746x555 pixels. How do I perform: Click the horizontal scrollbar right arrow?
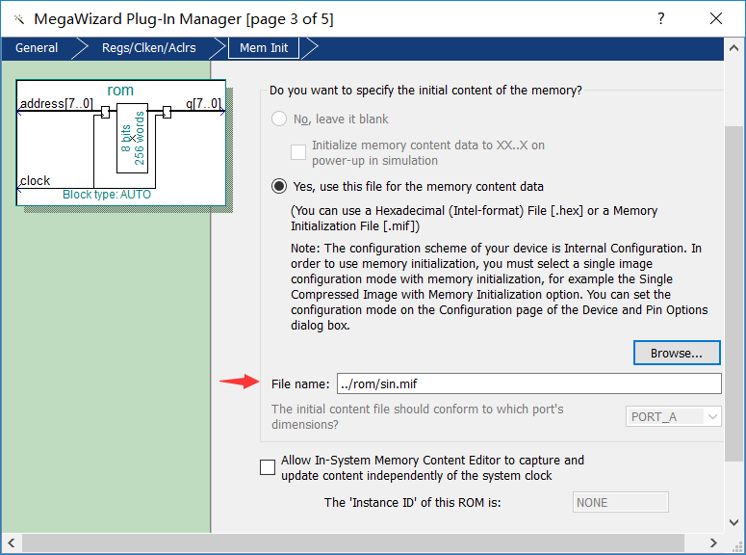(712, 542)
